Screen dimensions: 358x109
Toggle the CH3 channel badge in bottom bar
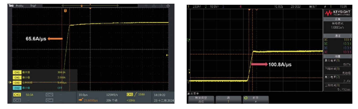17,100
